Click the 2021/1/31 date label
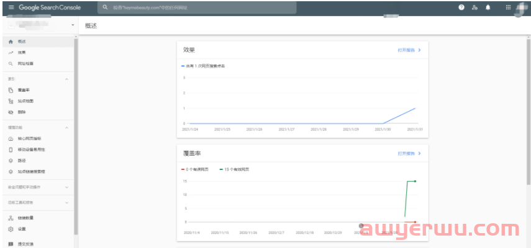This screenshot has width=531, height=248. tap(415, 130)
